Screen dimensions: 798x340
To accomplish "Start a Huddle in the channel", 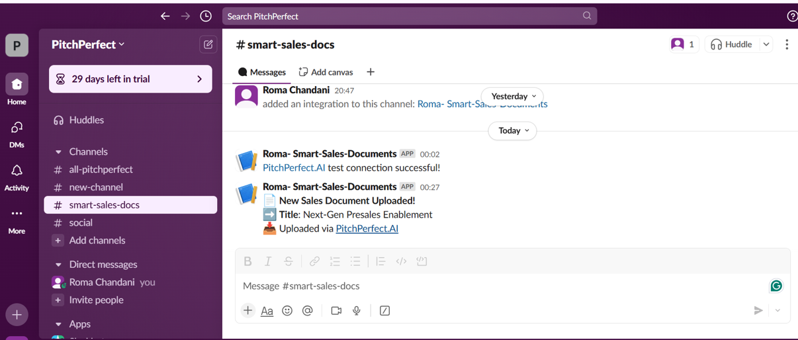I will [732, 44].
